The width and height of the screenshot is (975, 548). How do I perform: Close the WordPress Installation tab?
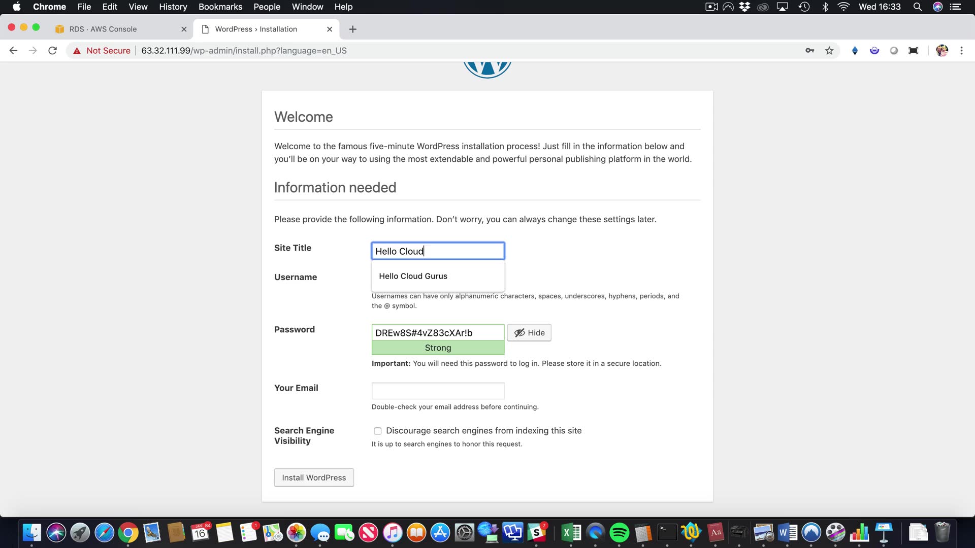330,29
